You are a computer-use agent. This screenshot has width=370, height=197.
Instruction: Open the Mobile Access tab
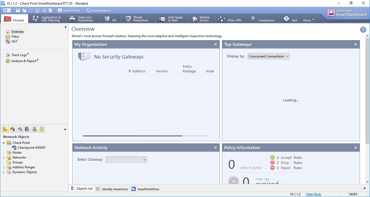pyautogui.click(x=201, y=19)
